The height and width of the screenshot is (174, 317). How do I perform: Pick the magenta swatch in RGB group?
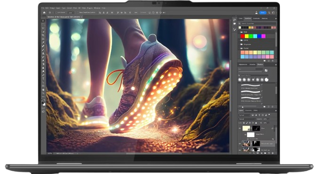coord(263,36)
